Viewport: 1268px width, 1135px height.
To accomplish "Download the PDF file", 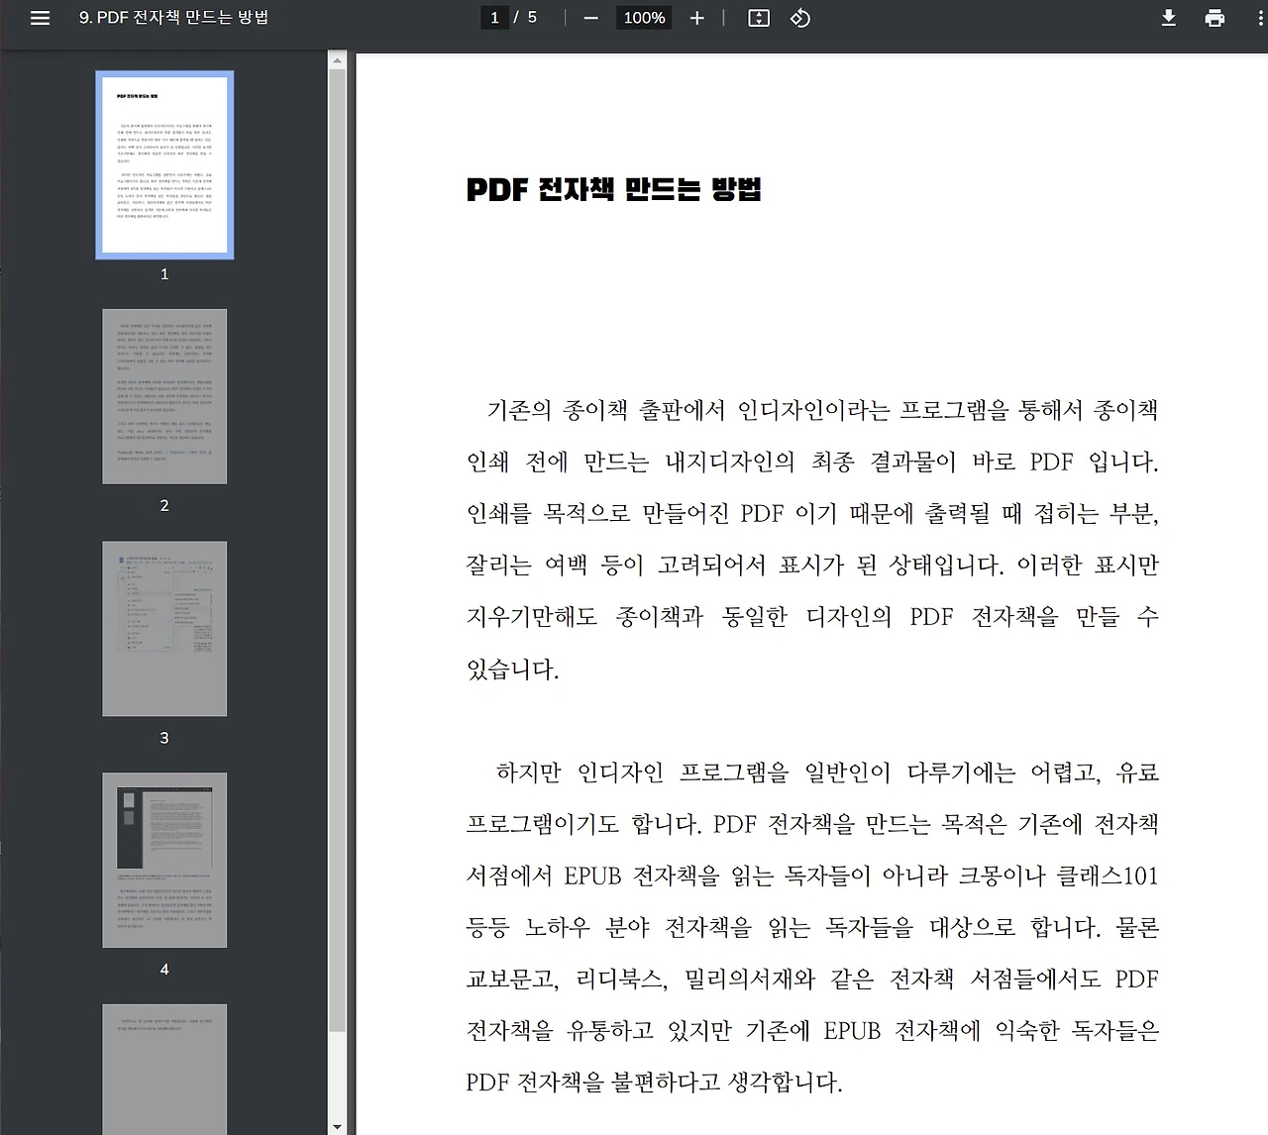I will [x=1169, y=18].
